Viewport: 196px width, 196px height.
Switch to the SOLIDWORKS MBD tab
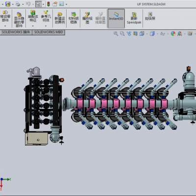click(49, 32)
